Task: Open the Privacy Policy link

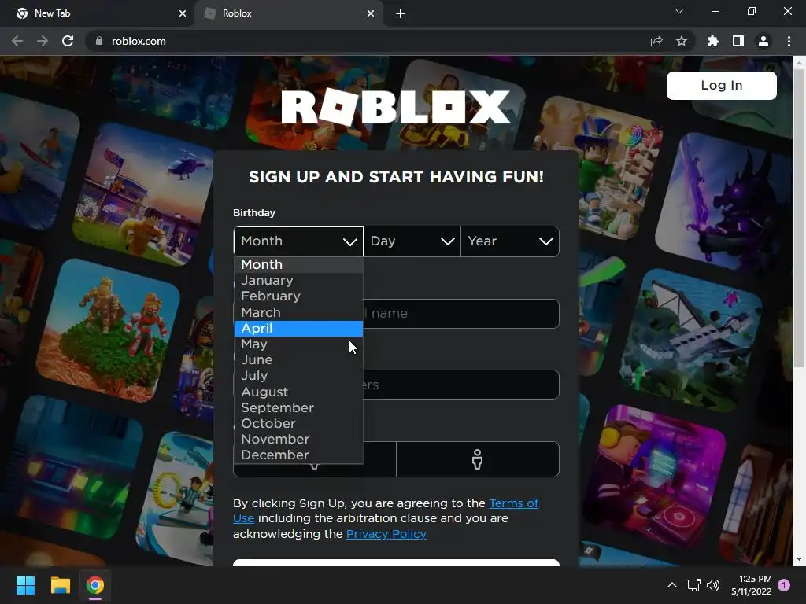Action: 386,534
